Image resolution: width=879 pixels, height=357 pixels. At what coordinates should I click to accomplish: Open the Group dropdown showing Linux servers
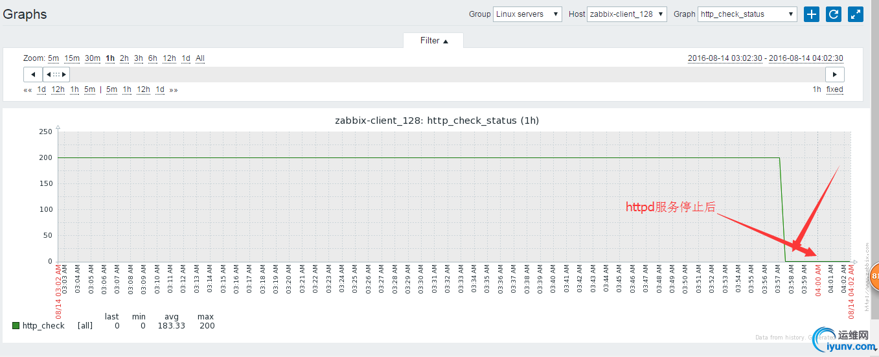527,14
